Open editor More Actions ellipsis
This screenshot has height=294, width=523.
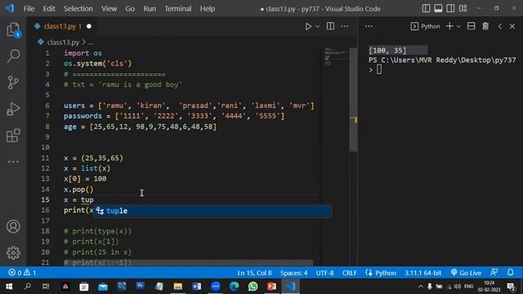point(345,26)
